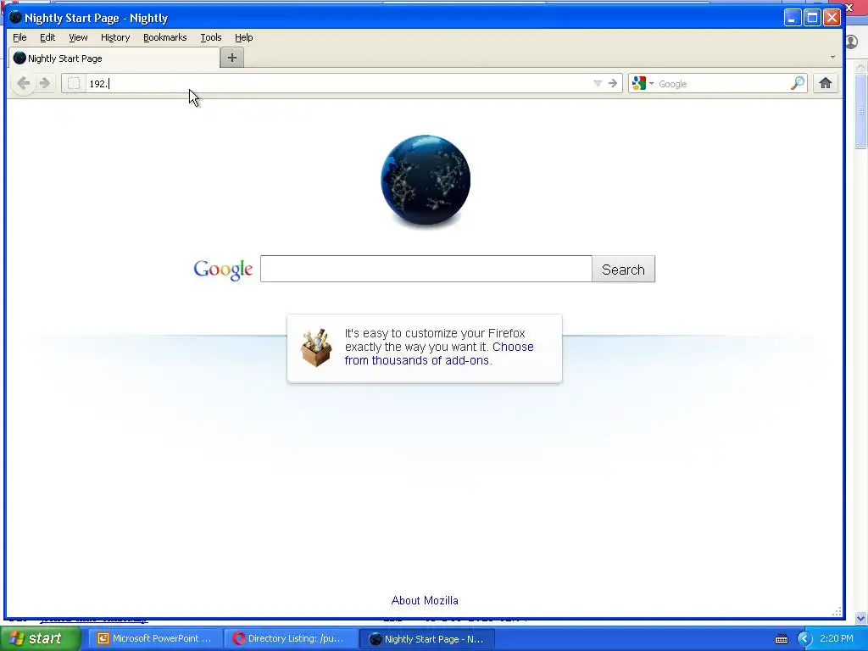This screenshot has width=868, height=651.
Task: Expand the list all tabs arrow
Action: [832, 58]
